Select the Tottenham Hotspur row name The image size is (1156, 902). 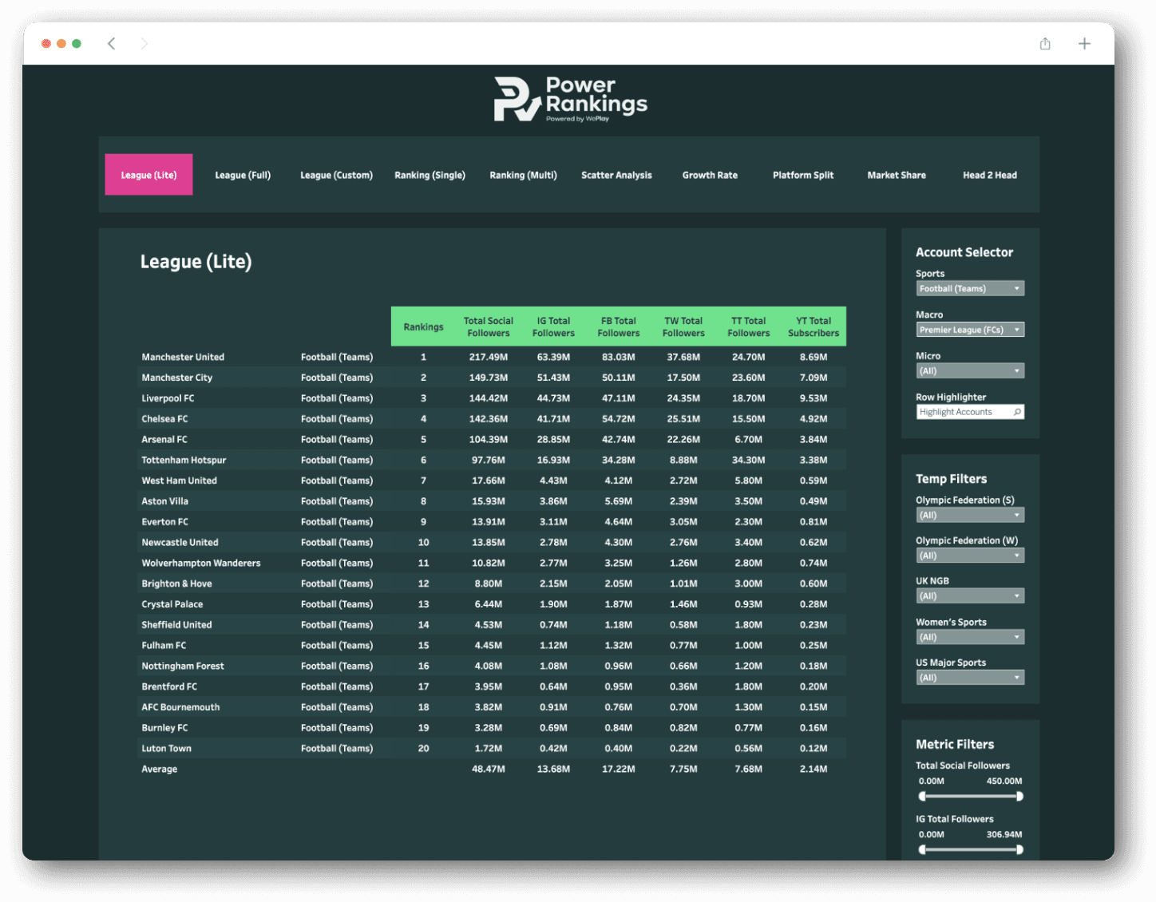[184, 461]
